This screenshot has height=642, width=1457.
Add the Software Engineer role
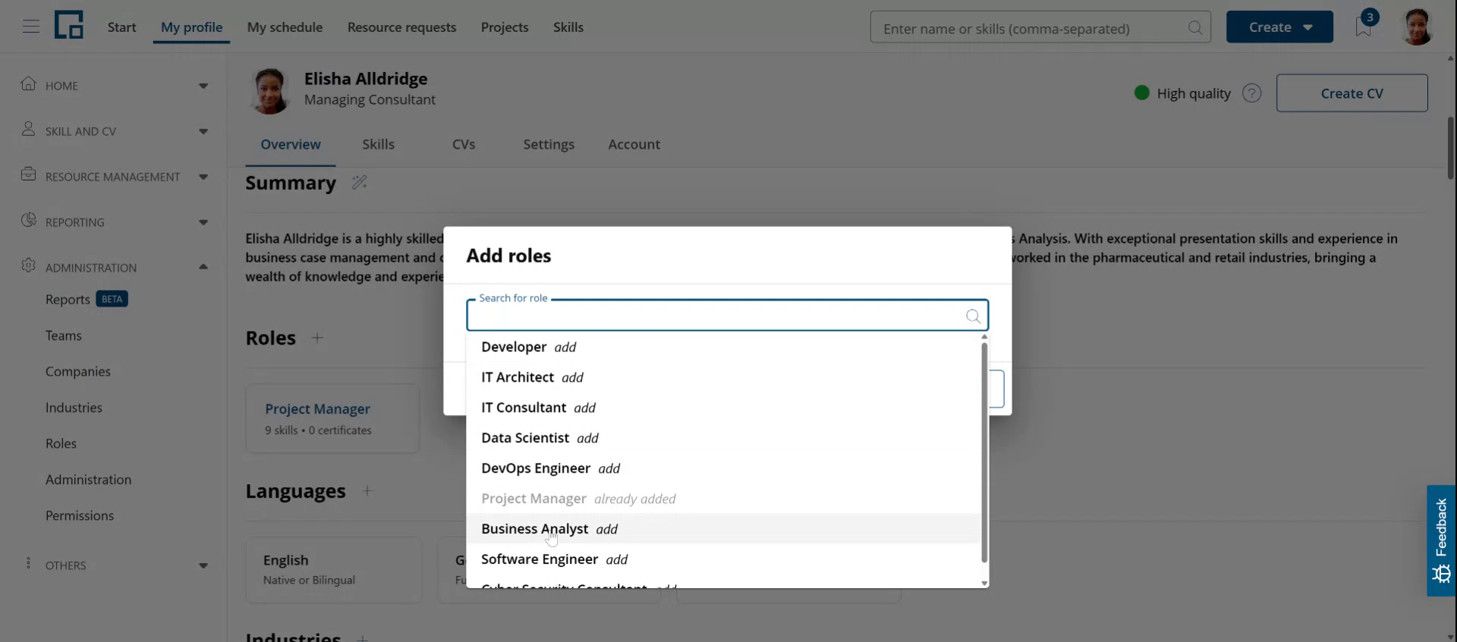click(x=723, y=559)
